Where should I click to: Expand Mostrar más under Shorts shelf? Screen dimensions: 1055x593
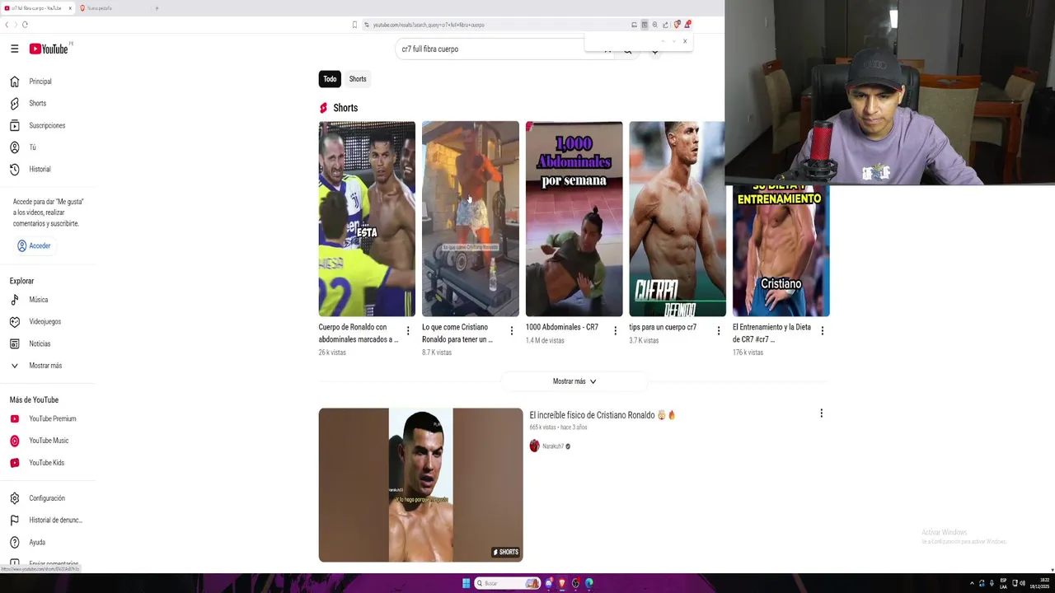(x=574, y=381)
